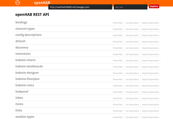Screen dimensions: 173x119
Task: Focus the api_key input field
Action: pyautogui.click(x=131, y=7)
